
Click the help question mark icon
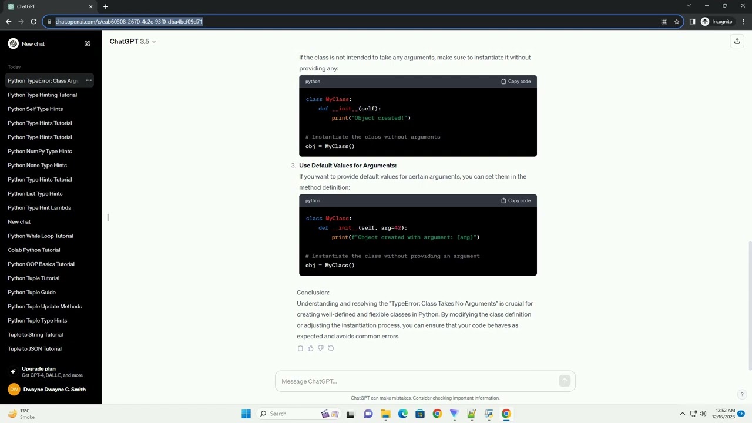[x=742, y=394]
